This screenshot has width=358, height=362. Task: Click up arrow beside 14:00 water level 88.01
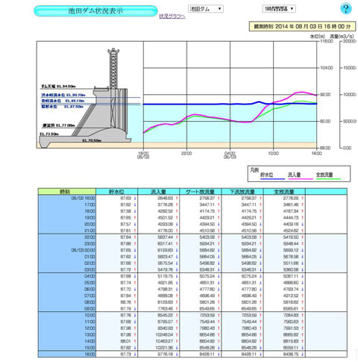[x=135, y=341]
